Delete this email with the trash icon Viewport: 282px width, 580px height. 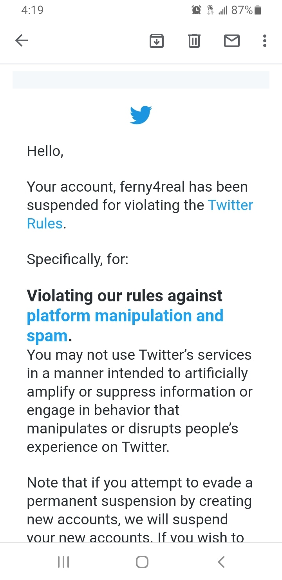coord(194,41)
